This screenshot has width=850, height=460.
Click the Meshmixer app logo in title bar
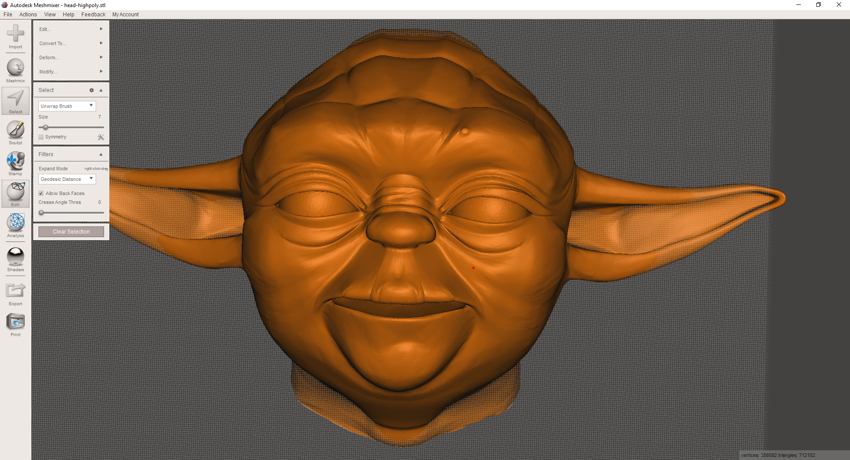tap(4, 5)
